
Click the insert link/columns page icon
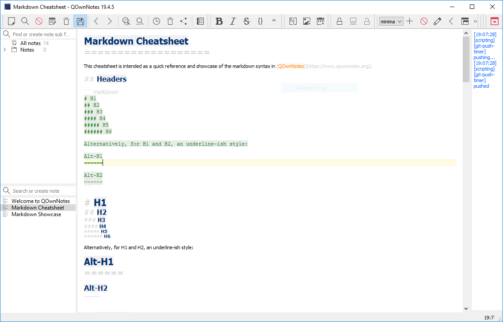[293, 22]
